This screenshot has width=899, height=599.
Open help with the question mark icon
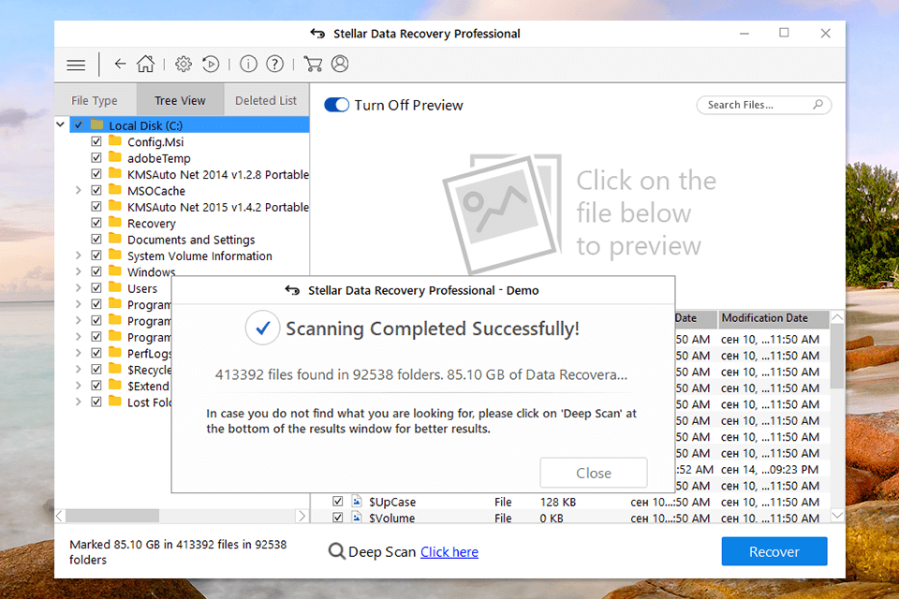point(274,65)
